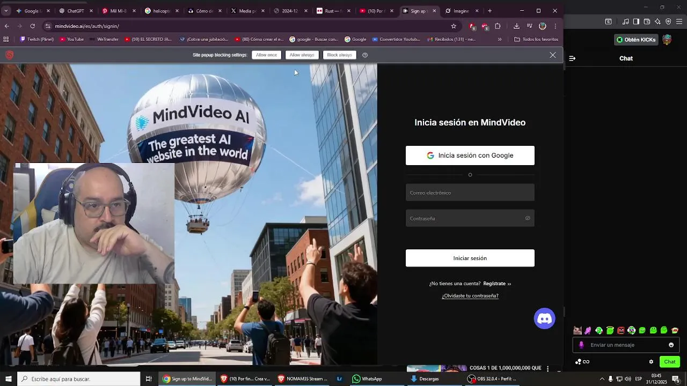The height and width of the screenshot is (386, 687).
Task: Open Windows Start menu
Action: click(x=8, y=379)
